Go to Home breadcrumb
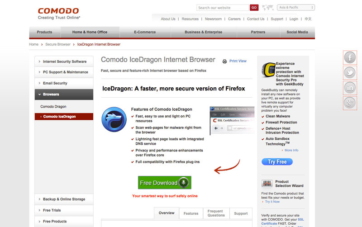 click(33, 44)
